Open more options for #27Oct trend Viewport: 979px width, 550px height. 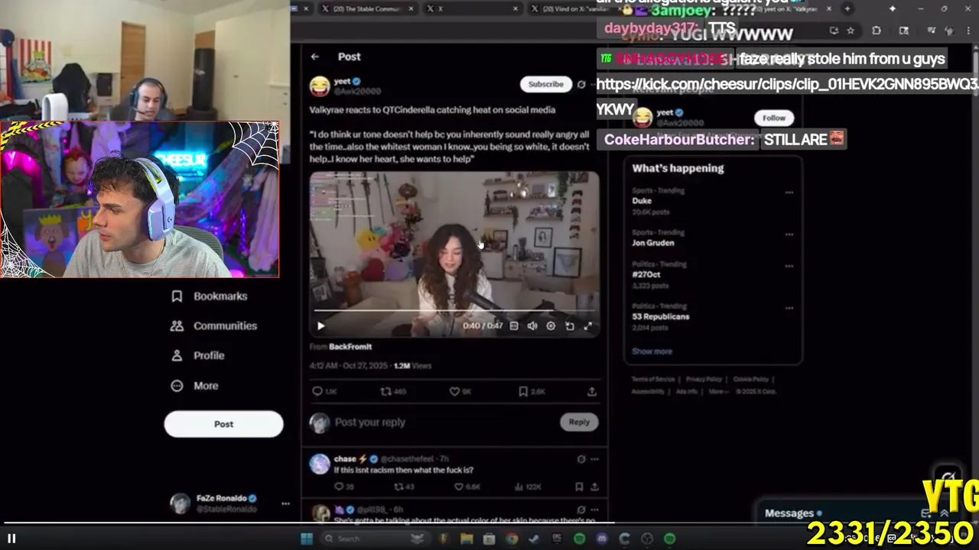coord(789,266)
